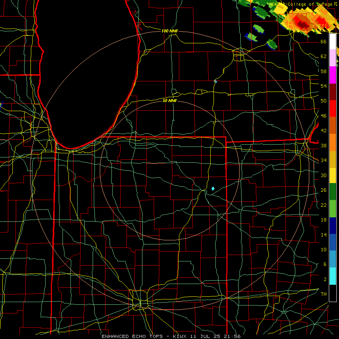Click the "62" legend value
The image size is (339, 339).
tap(324, 56)
